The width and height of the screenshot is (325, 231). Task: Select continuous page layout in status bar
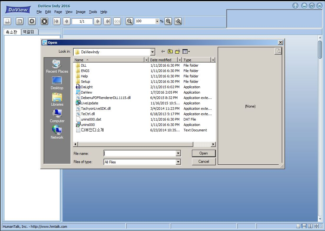(x=304, y=226)
